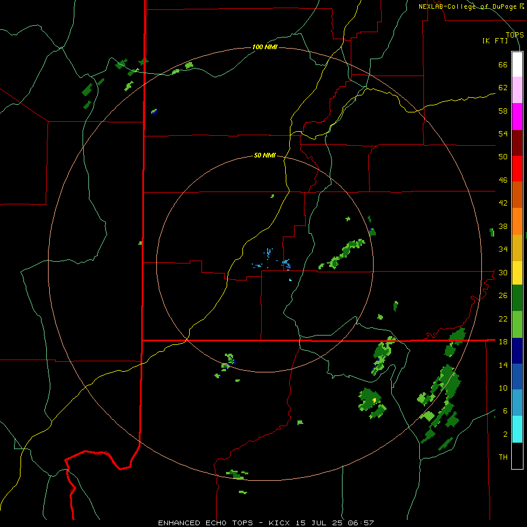Select the "42" legend value
The width and height of the screenshot is (527, 527).
point(503,203)
